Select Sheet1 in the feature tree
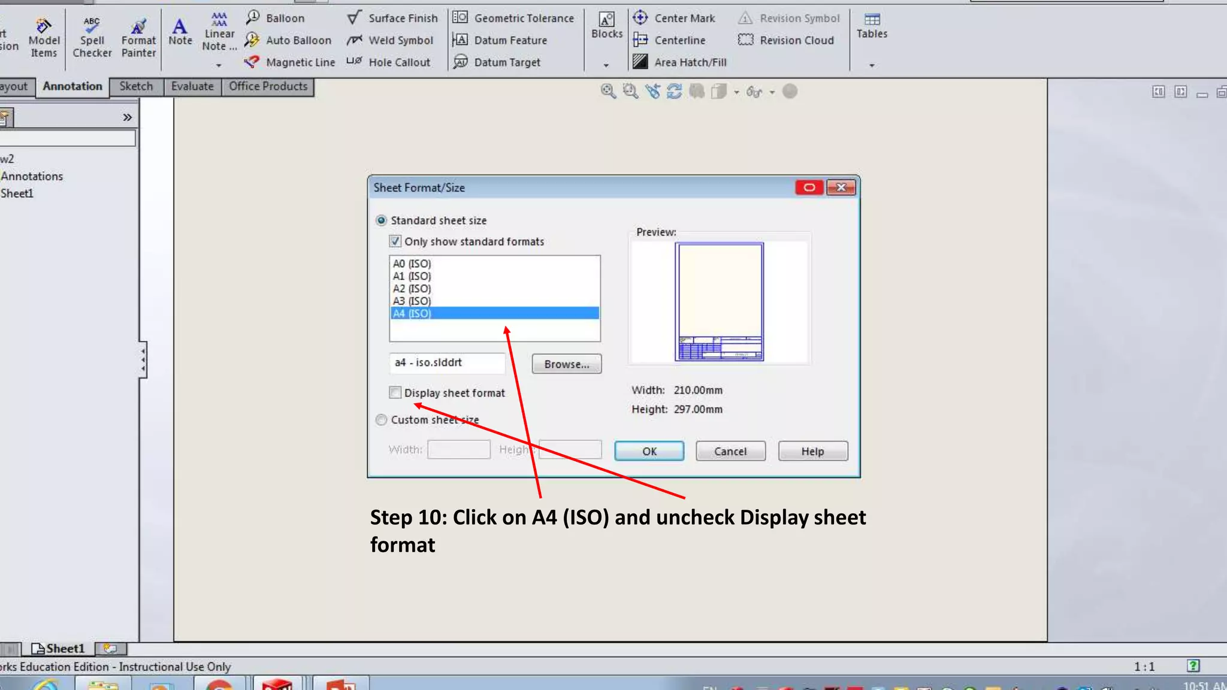This screenshot has height=690, width=1227. coord(17,193)
